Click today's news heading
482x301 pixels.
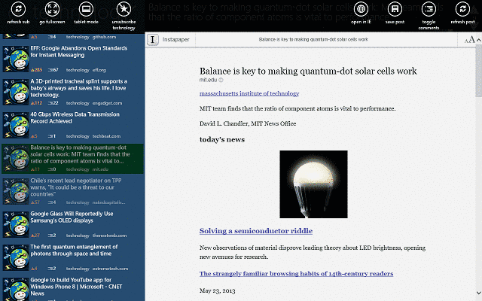click(222, 140)
